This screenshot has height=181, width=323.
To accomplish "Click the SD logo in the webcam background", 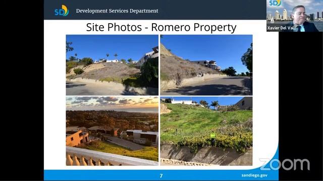I will (x=275, y=3).
